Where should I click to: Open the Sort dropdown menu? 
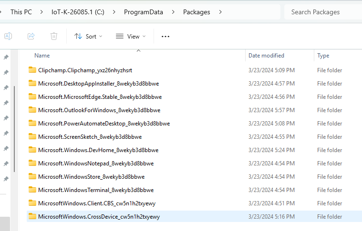[x=88, y=36]
